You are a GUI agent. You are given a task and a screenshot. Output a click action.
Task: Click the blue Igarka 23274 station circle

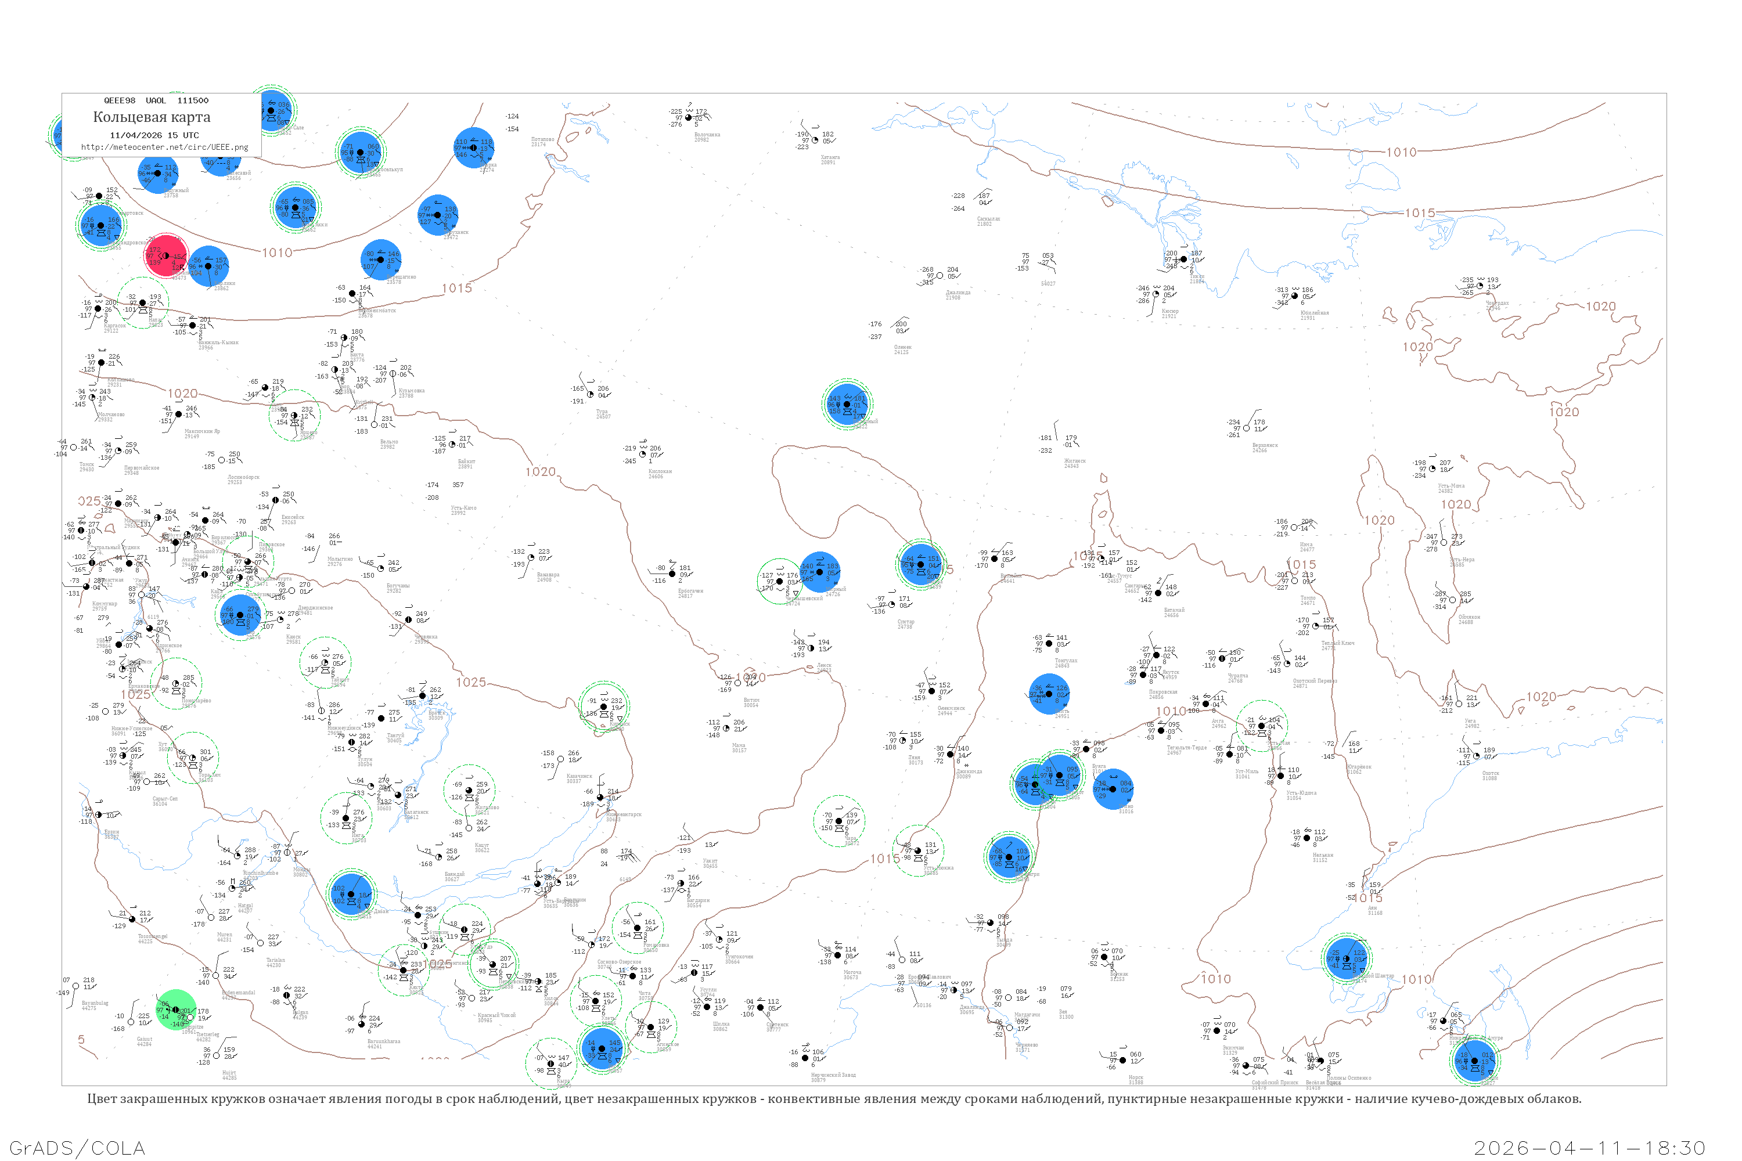pyautogui.click(x=474, y=147)
